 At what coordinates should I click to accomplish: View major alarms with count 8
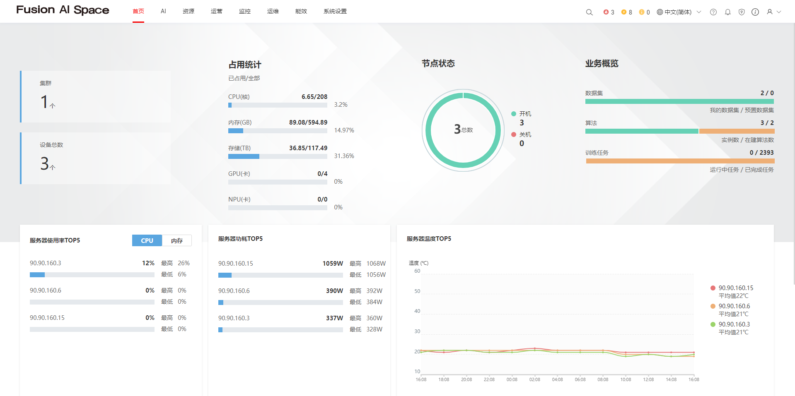point(626,12)
